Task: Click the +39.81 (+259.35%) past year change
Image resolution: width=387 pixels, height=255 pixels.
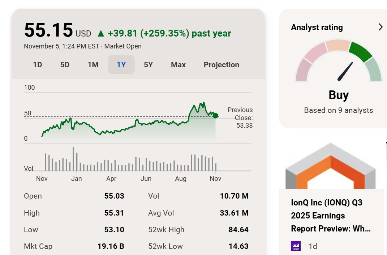Action: (x=169, y=33)
